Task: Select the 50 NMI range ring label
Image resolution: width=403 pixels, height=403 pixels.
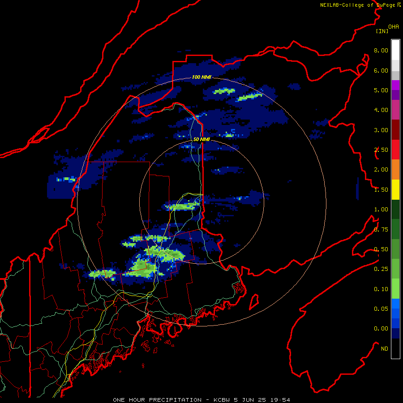Action: [201, 139]
